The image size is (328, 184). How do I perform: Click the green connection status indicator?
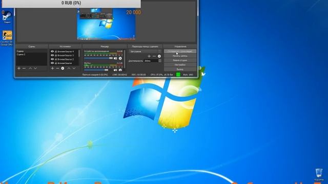(x=178, y=75)
